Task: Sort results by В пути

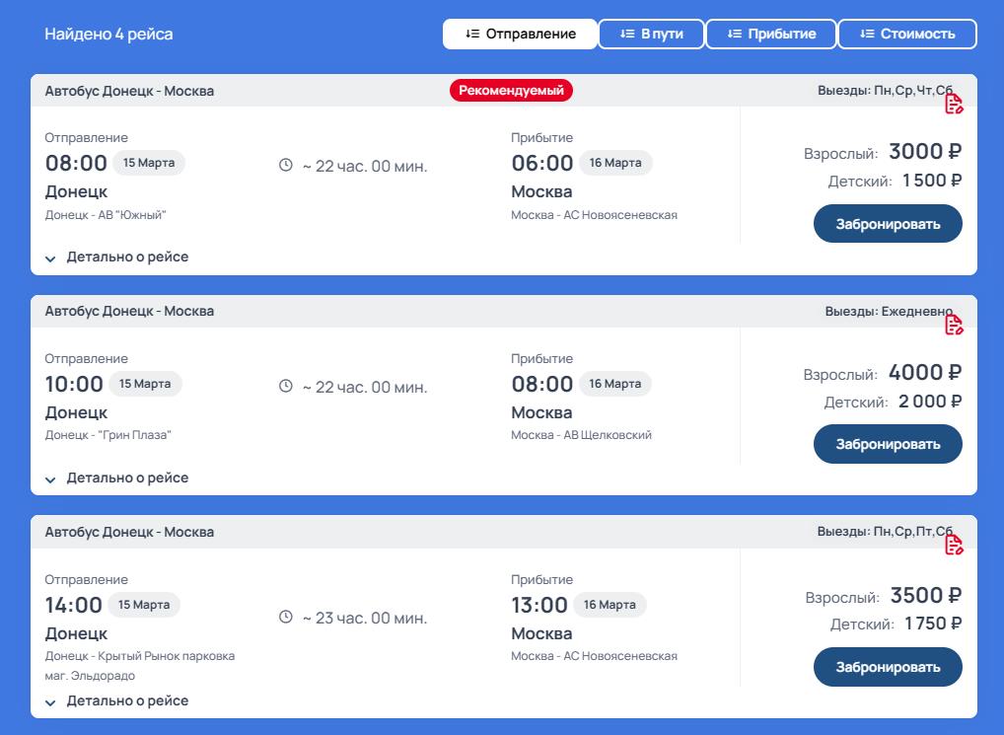Action: [651, 34]
